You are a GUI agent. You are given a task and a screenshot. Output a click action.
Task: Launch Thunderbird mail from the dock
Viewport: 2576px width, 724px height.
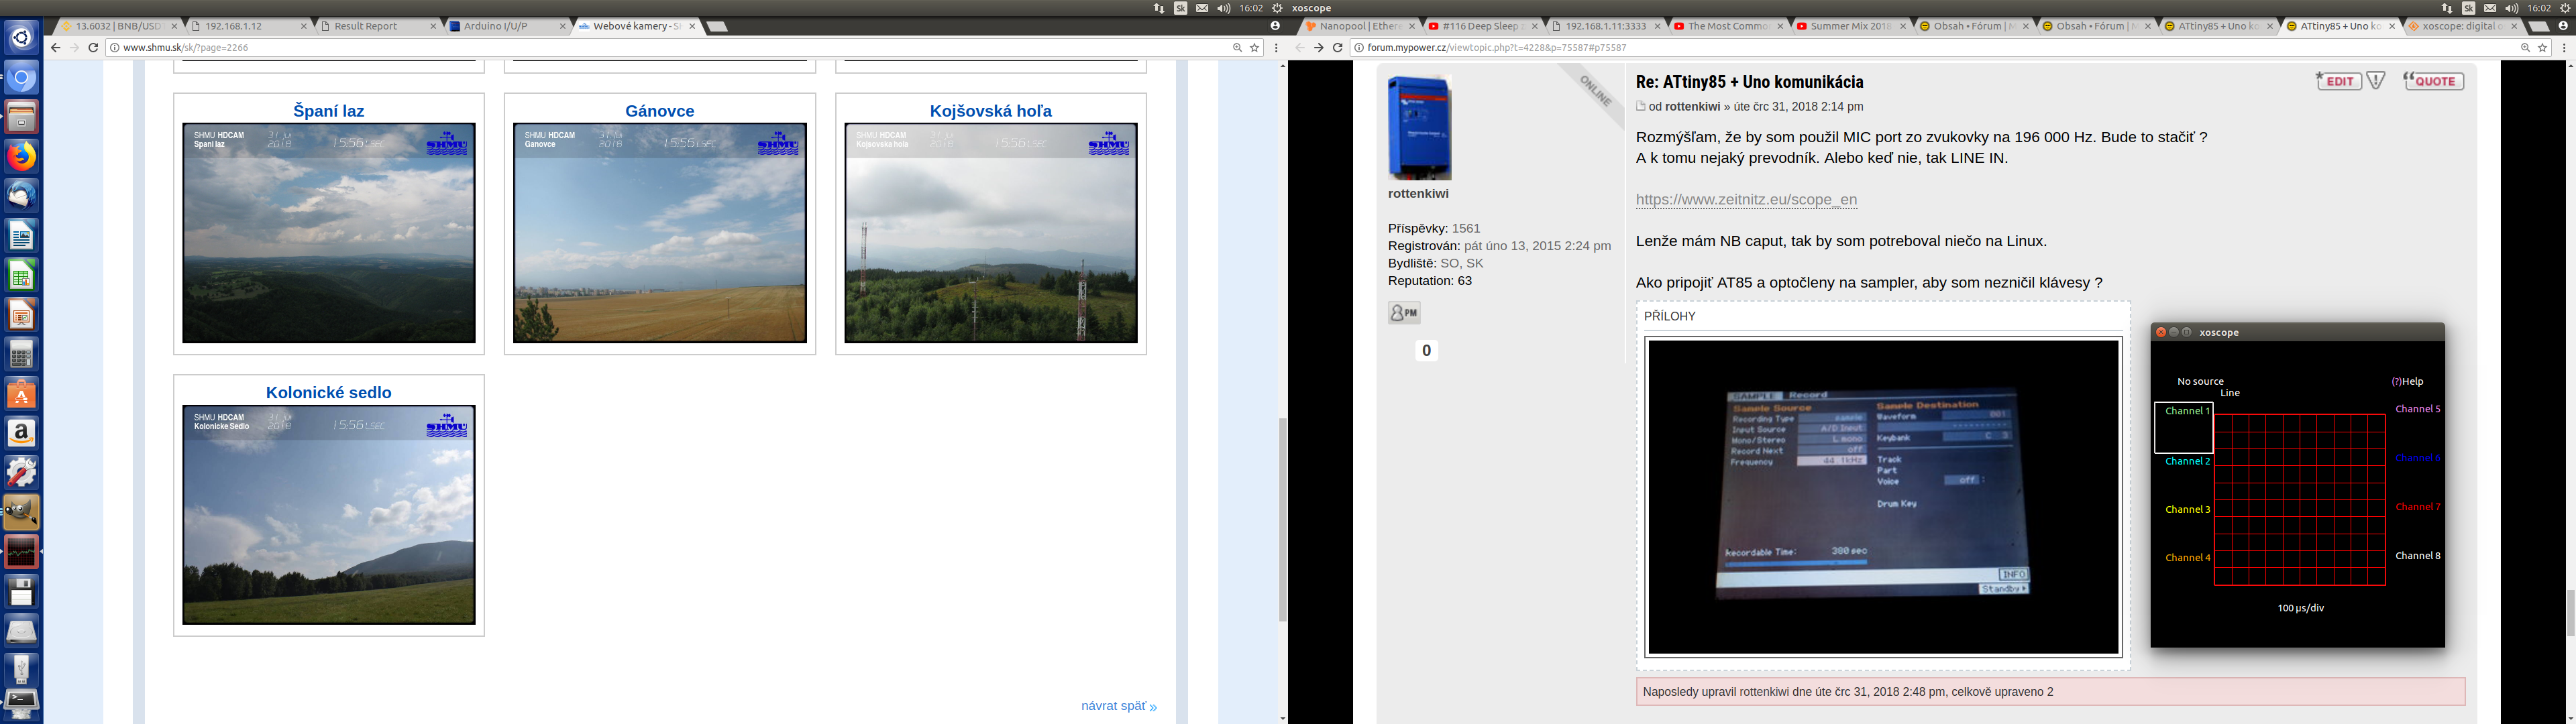(x=21, y=196)
